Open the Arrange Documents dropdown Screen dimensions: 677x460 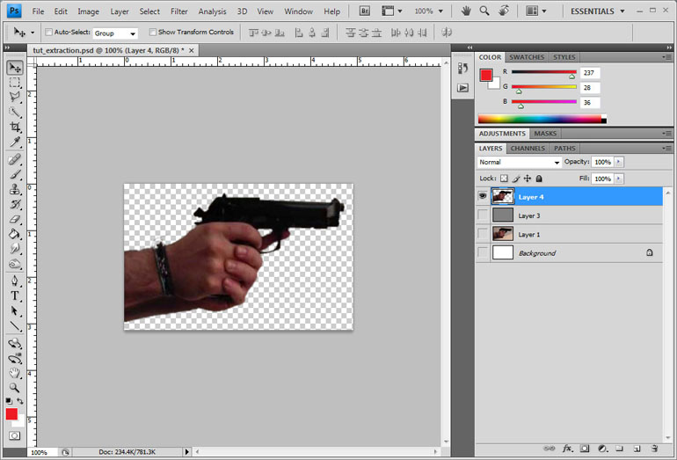click(535, 11)
